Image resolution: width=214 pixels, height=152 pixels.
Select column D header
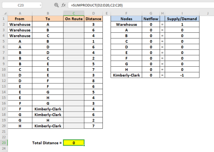pos(94,13)
